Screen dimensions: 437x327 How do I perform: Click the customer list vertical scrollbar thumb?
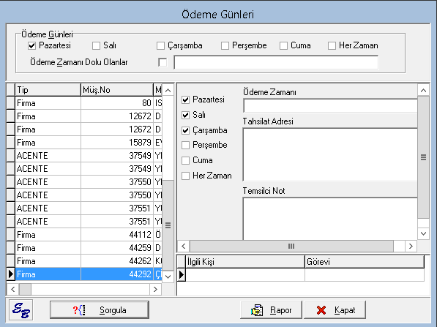(168, 225)
